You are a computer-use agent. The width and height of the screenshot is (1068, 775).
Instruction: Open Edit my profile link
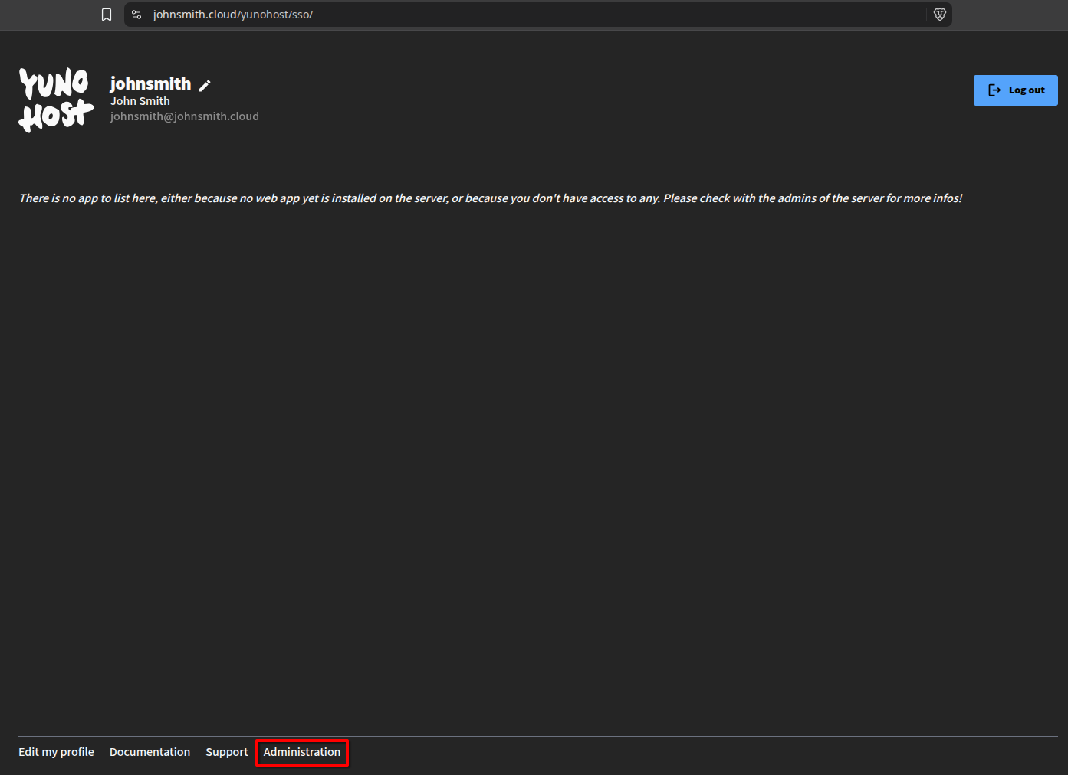click(x=56, y=752)
